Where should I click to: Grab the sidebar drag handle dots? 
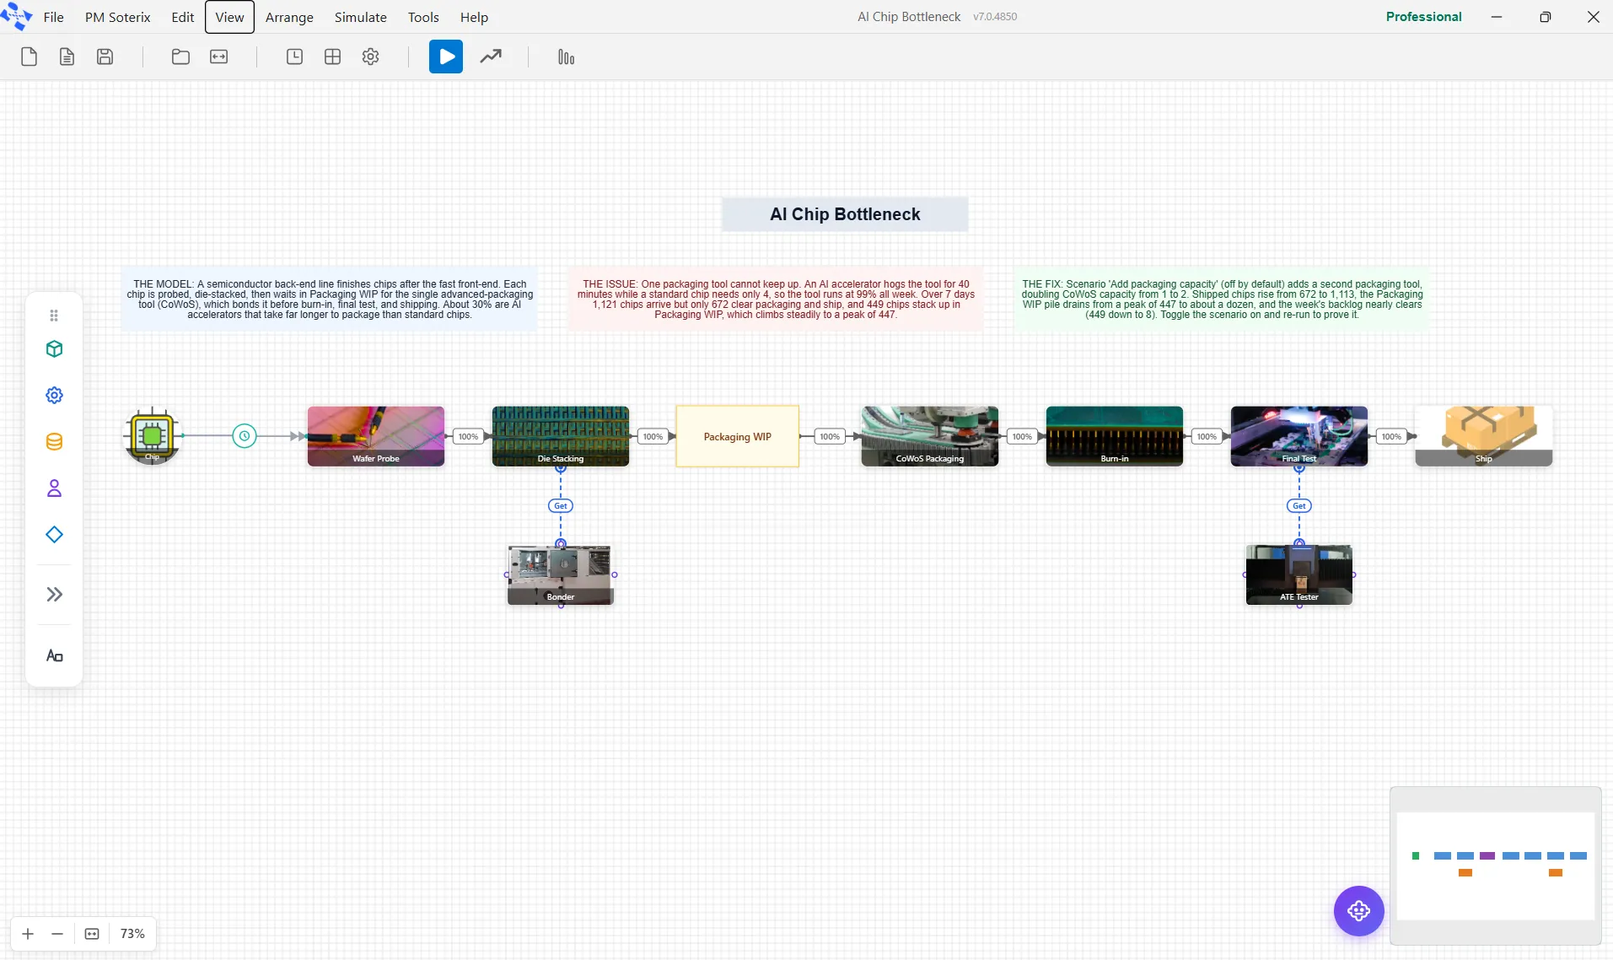[x=54, y=316]
